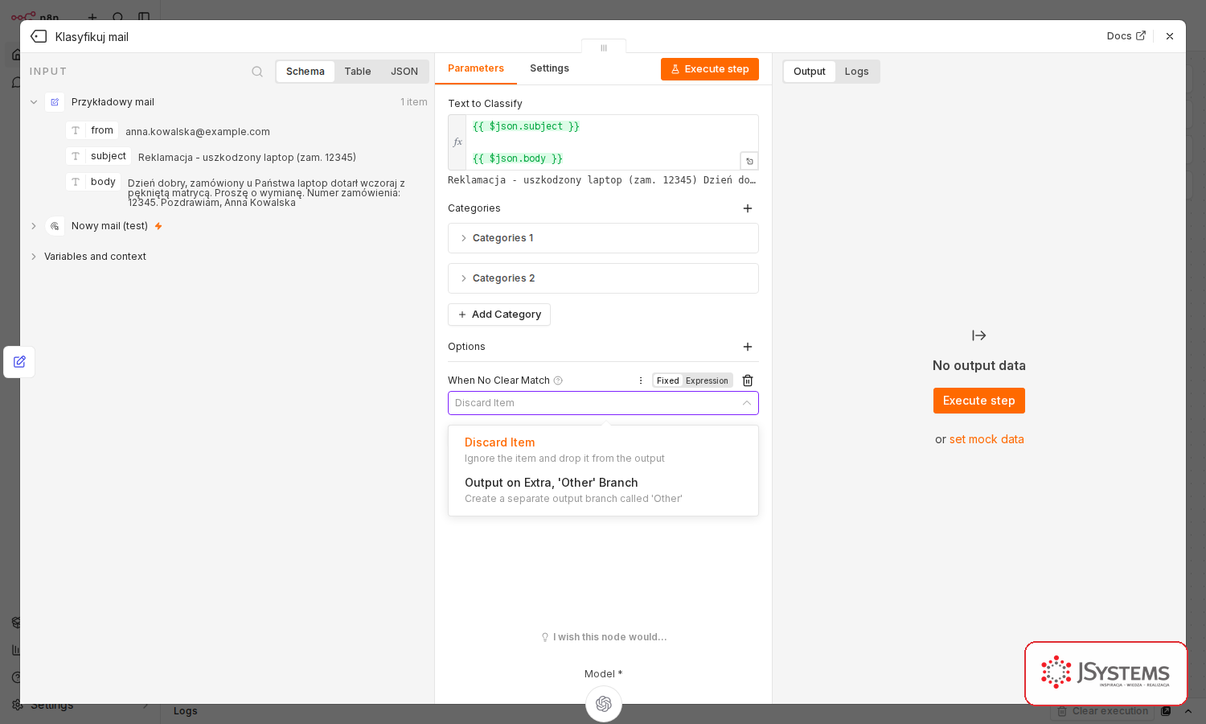Open the three-dot options menu for When No Clear Match
The image size is (1206, 724).
[641, 381]
